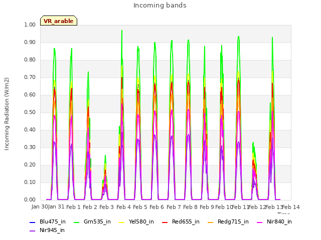Click the orange Redg715_in legend swatch
Viewport: 321px width, 240px height.
click(x=211, y=222)
